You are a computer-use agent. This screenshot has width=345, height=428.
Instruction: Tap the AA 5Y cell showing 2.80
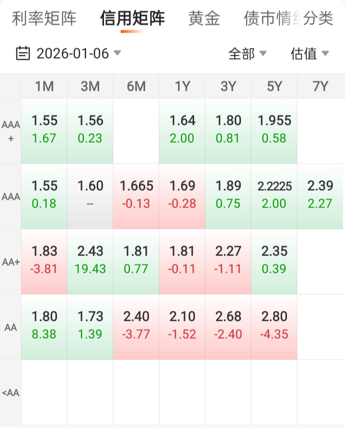(x=274, y=326)
